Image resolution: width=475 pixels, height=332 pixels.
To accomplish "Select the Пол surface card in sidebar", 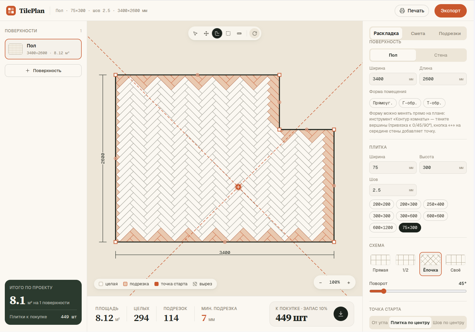I will pyautogui.click(x=43, y=49).
